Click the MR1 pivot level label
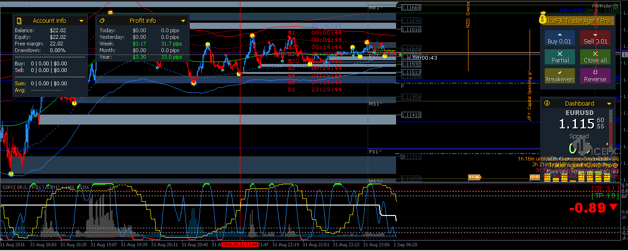628x251 pixels. tap(375, 9)
